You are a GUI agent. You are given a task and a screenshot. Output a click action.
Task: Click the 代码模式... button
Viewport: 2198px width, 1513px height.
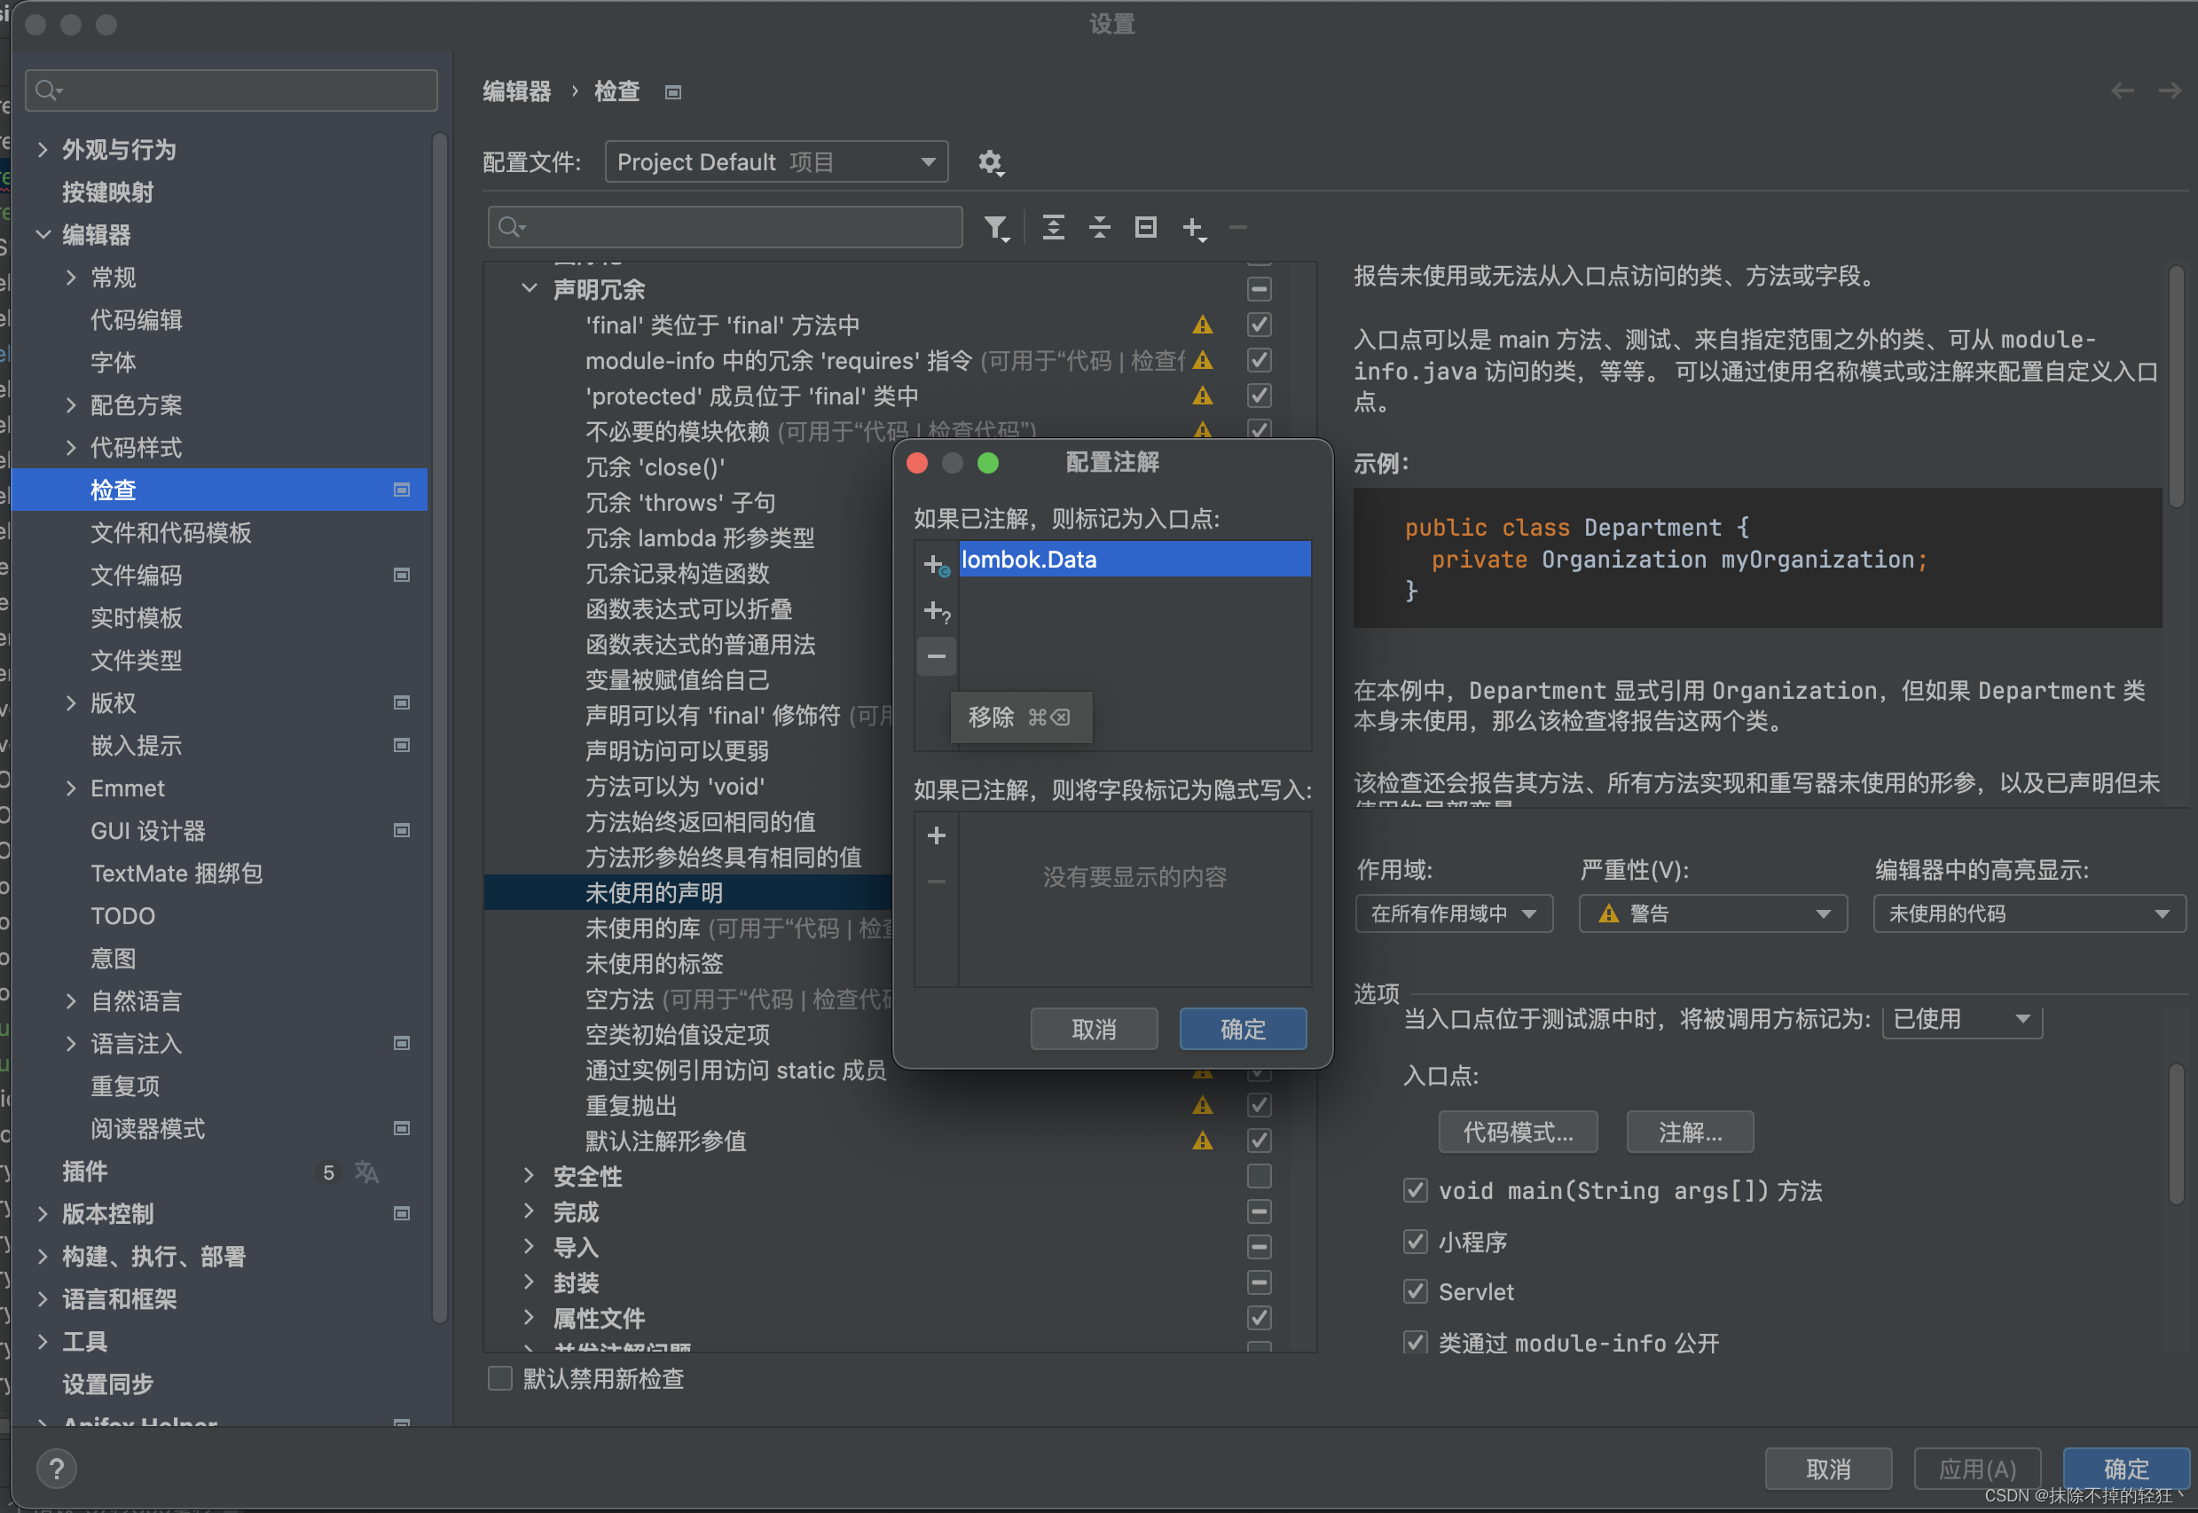point(1517,1132)
